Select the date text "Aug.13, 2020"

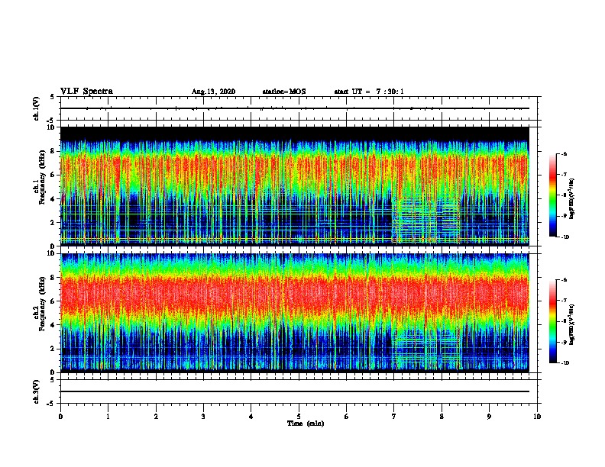213,92
